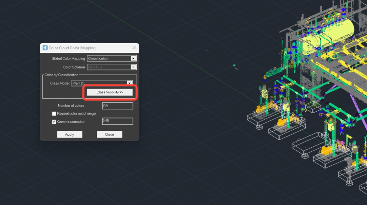Click the dialog's blue arrow title icon

tap(45, 48)
